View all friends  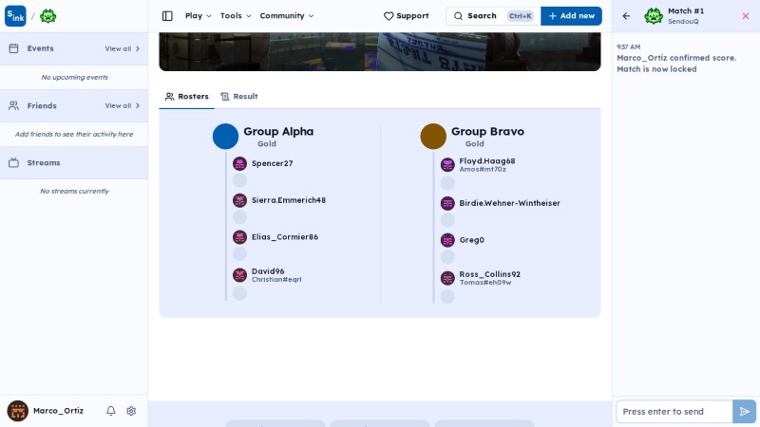[123, 105]
